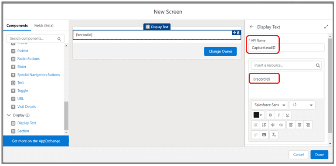Click the Done button

pos(319,155)
